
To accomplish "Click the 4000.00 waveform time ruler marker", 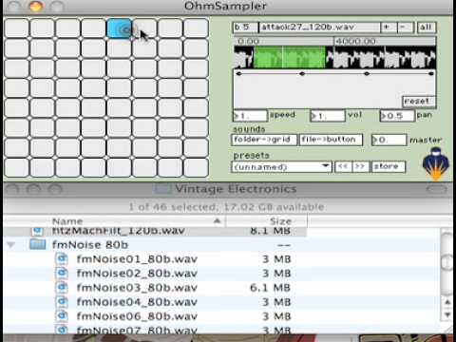I will (x=356, y=41).
